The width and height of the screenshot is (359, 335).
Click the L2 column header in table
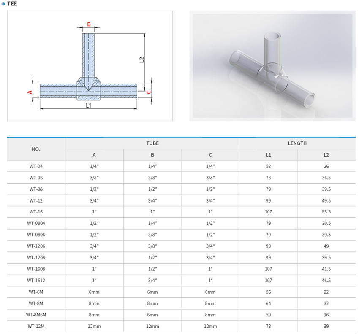[x=326, y=155]
